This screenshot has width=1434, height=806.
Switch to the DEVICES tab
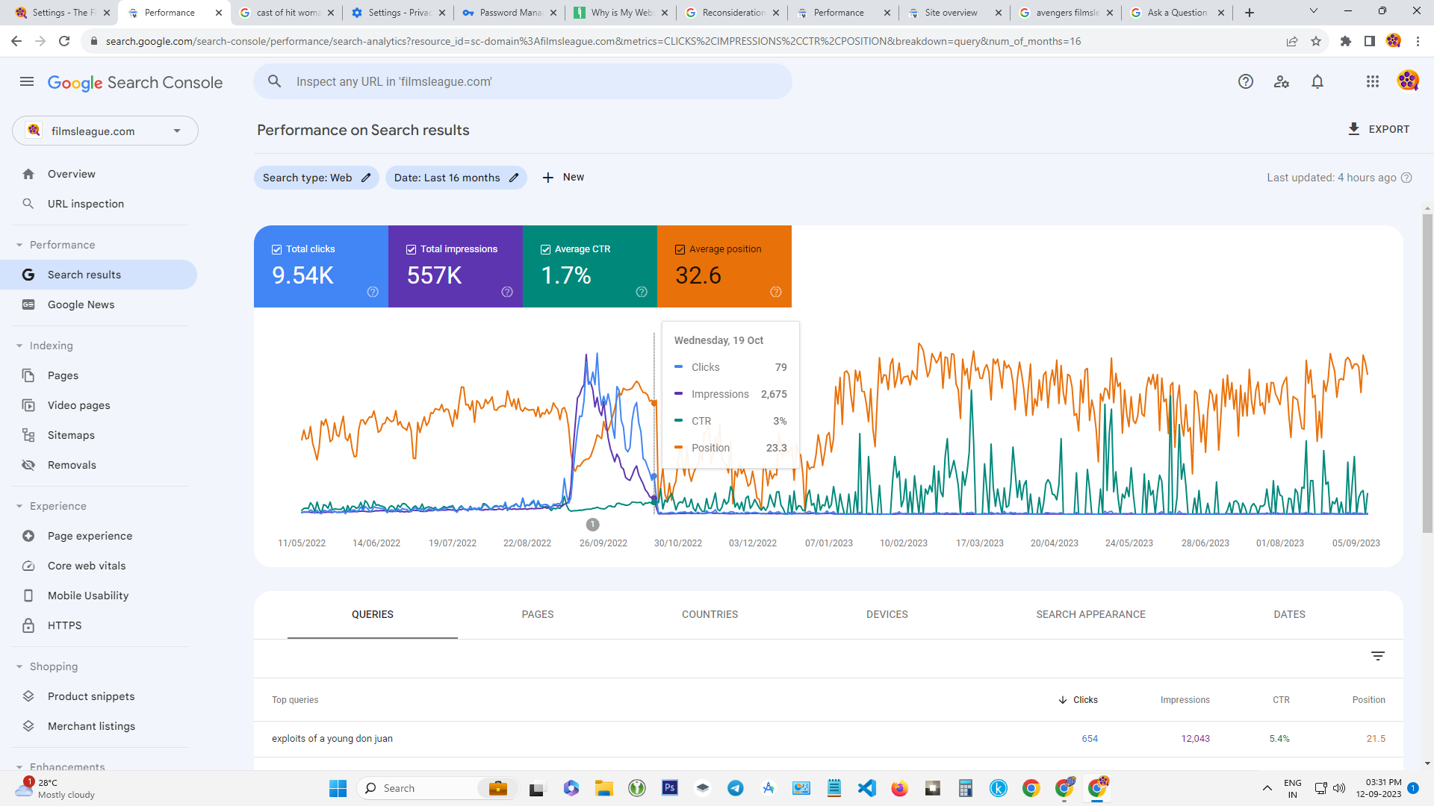point(887,614)
